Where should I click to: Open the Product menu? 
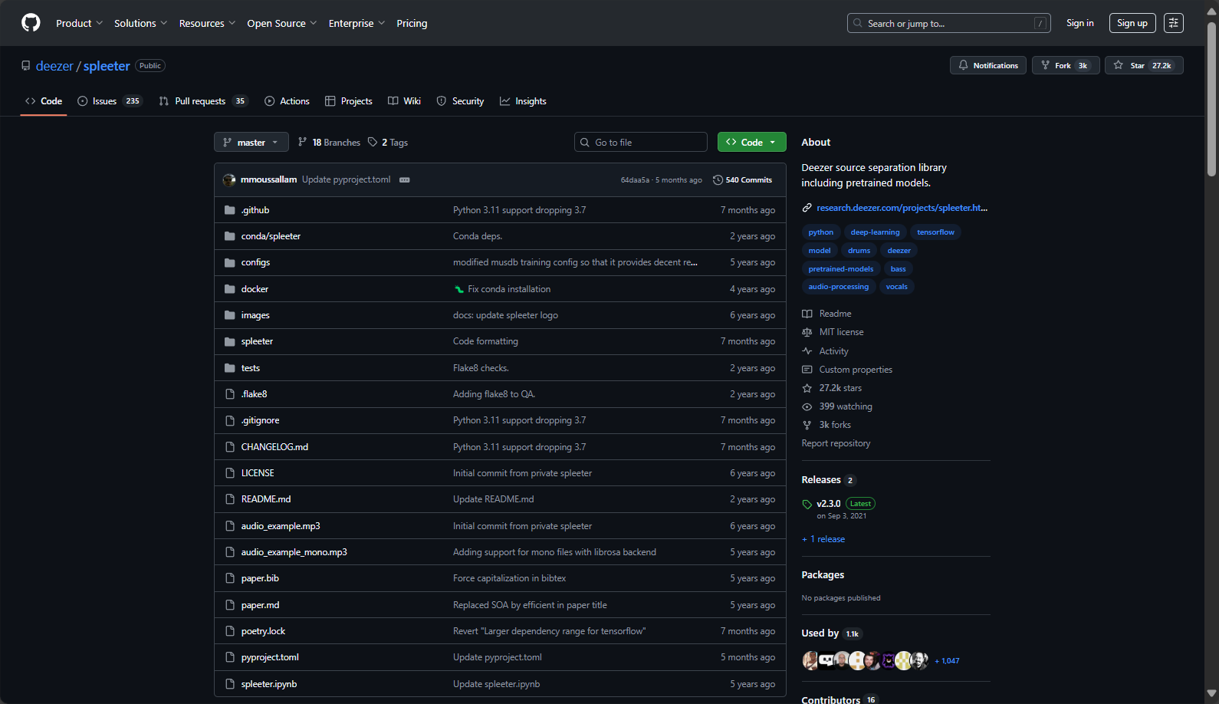click(x=79, y=23)
